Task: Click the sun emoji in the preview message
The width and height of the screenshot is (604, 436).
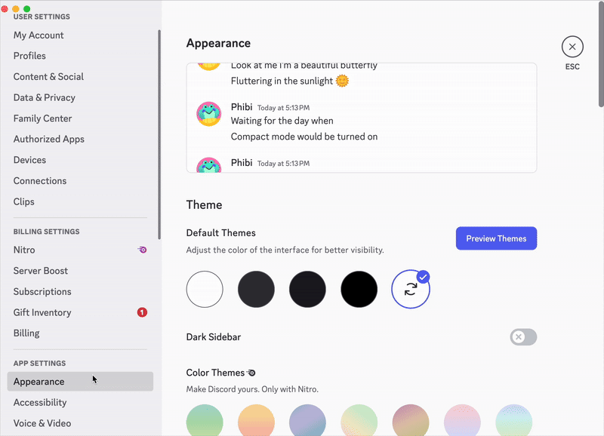Action: point(342,81)
